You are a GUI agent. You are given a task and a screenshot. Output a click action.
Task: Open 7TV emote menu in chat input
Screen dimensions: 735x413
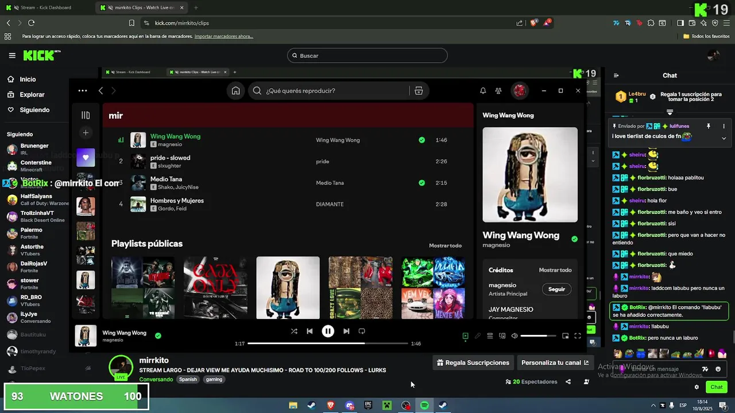705,369
